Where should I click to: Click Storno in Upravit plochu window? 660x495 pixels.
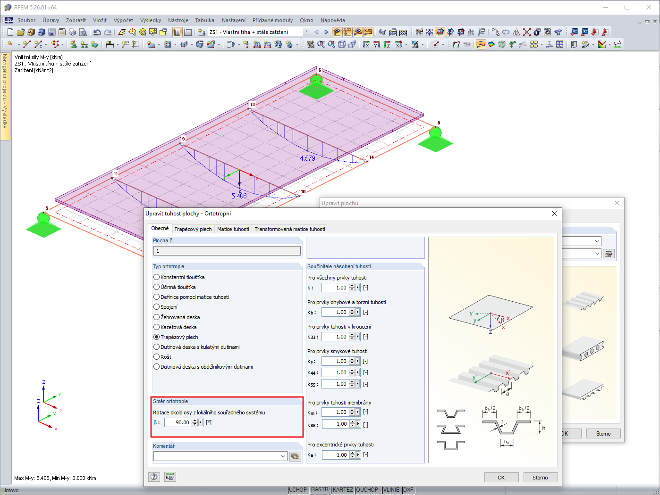pyautogui.click(x=603, y=434)
